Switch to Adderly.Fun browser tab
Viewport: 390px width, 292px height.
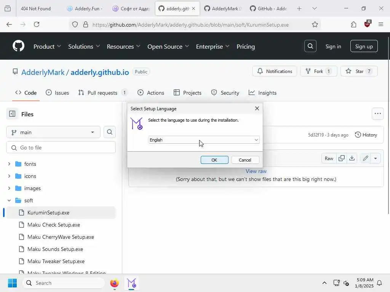click(x=85, y=8)
